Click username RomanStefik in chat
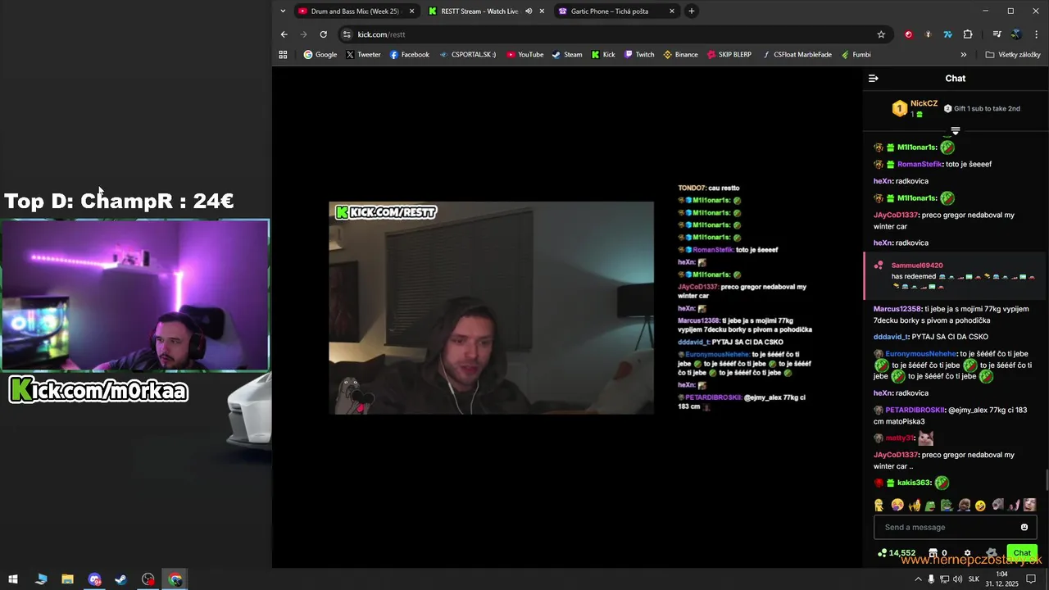The height and width of the screenshot is (590, 1049). [920, 164]
